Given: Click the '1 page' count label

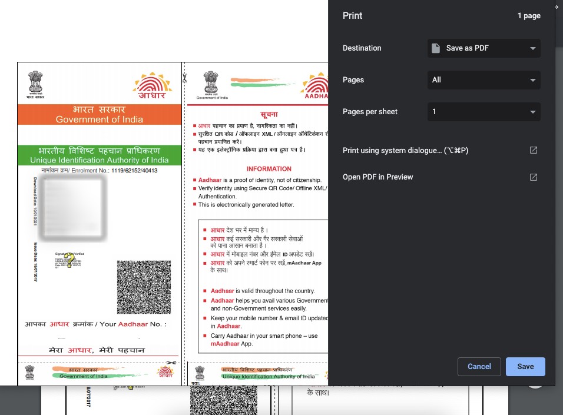Looking at the screenshot, I should 529,16.
